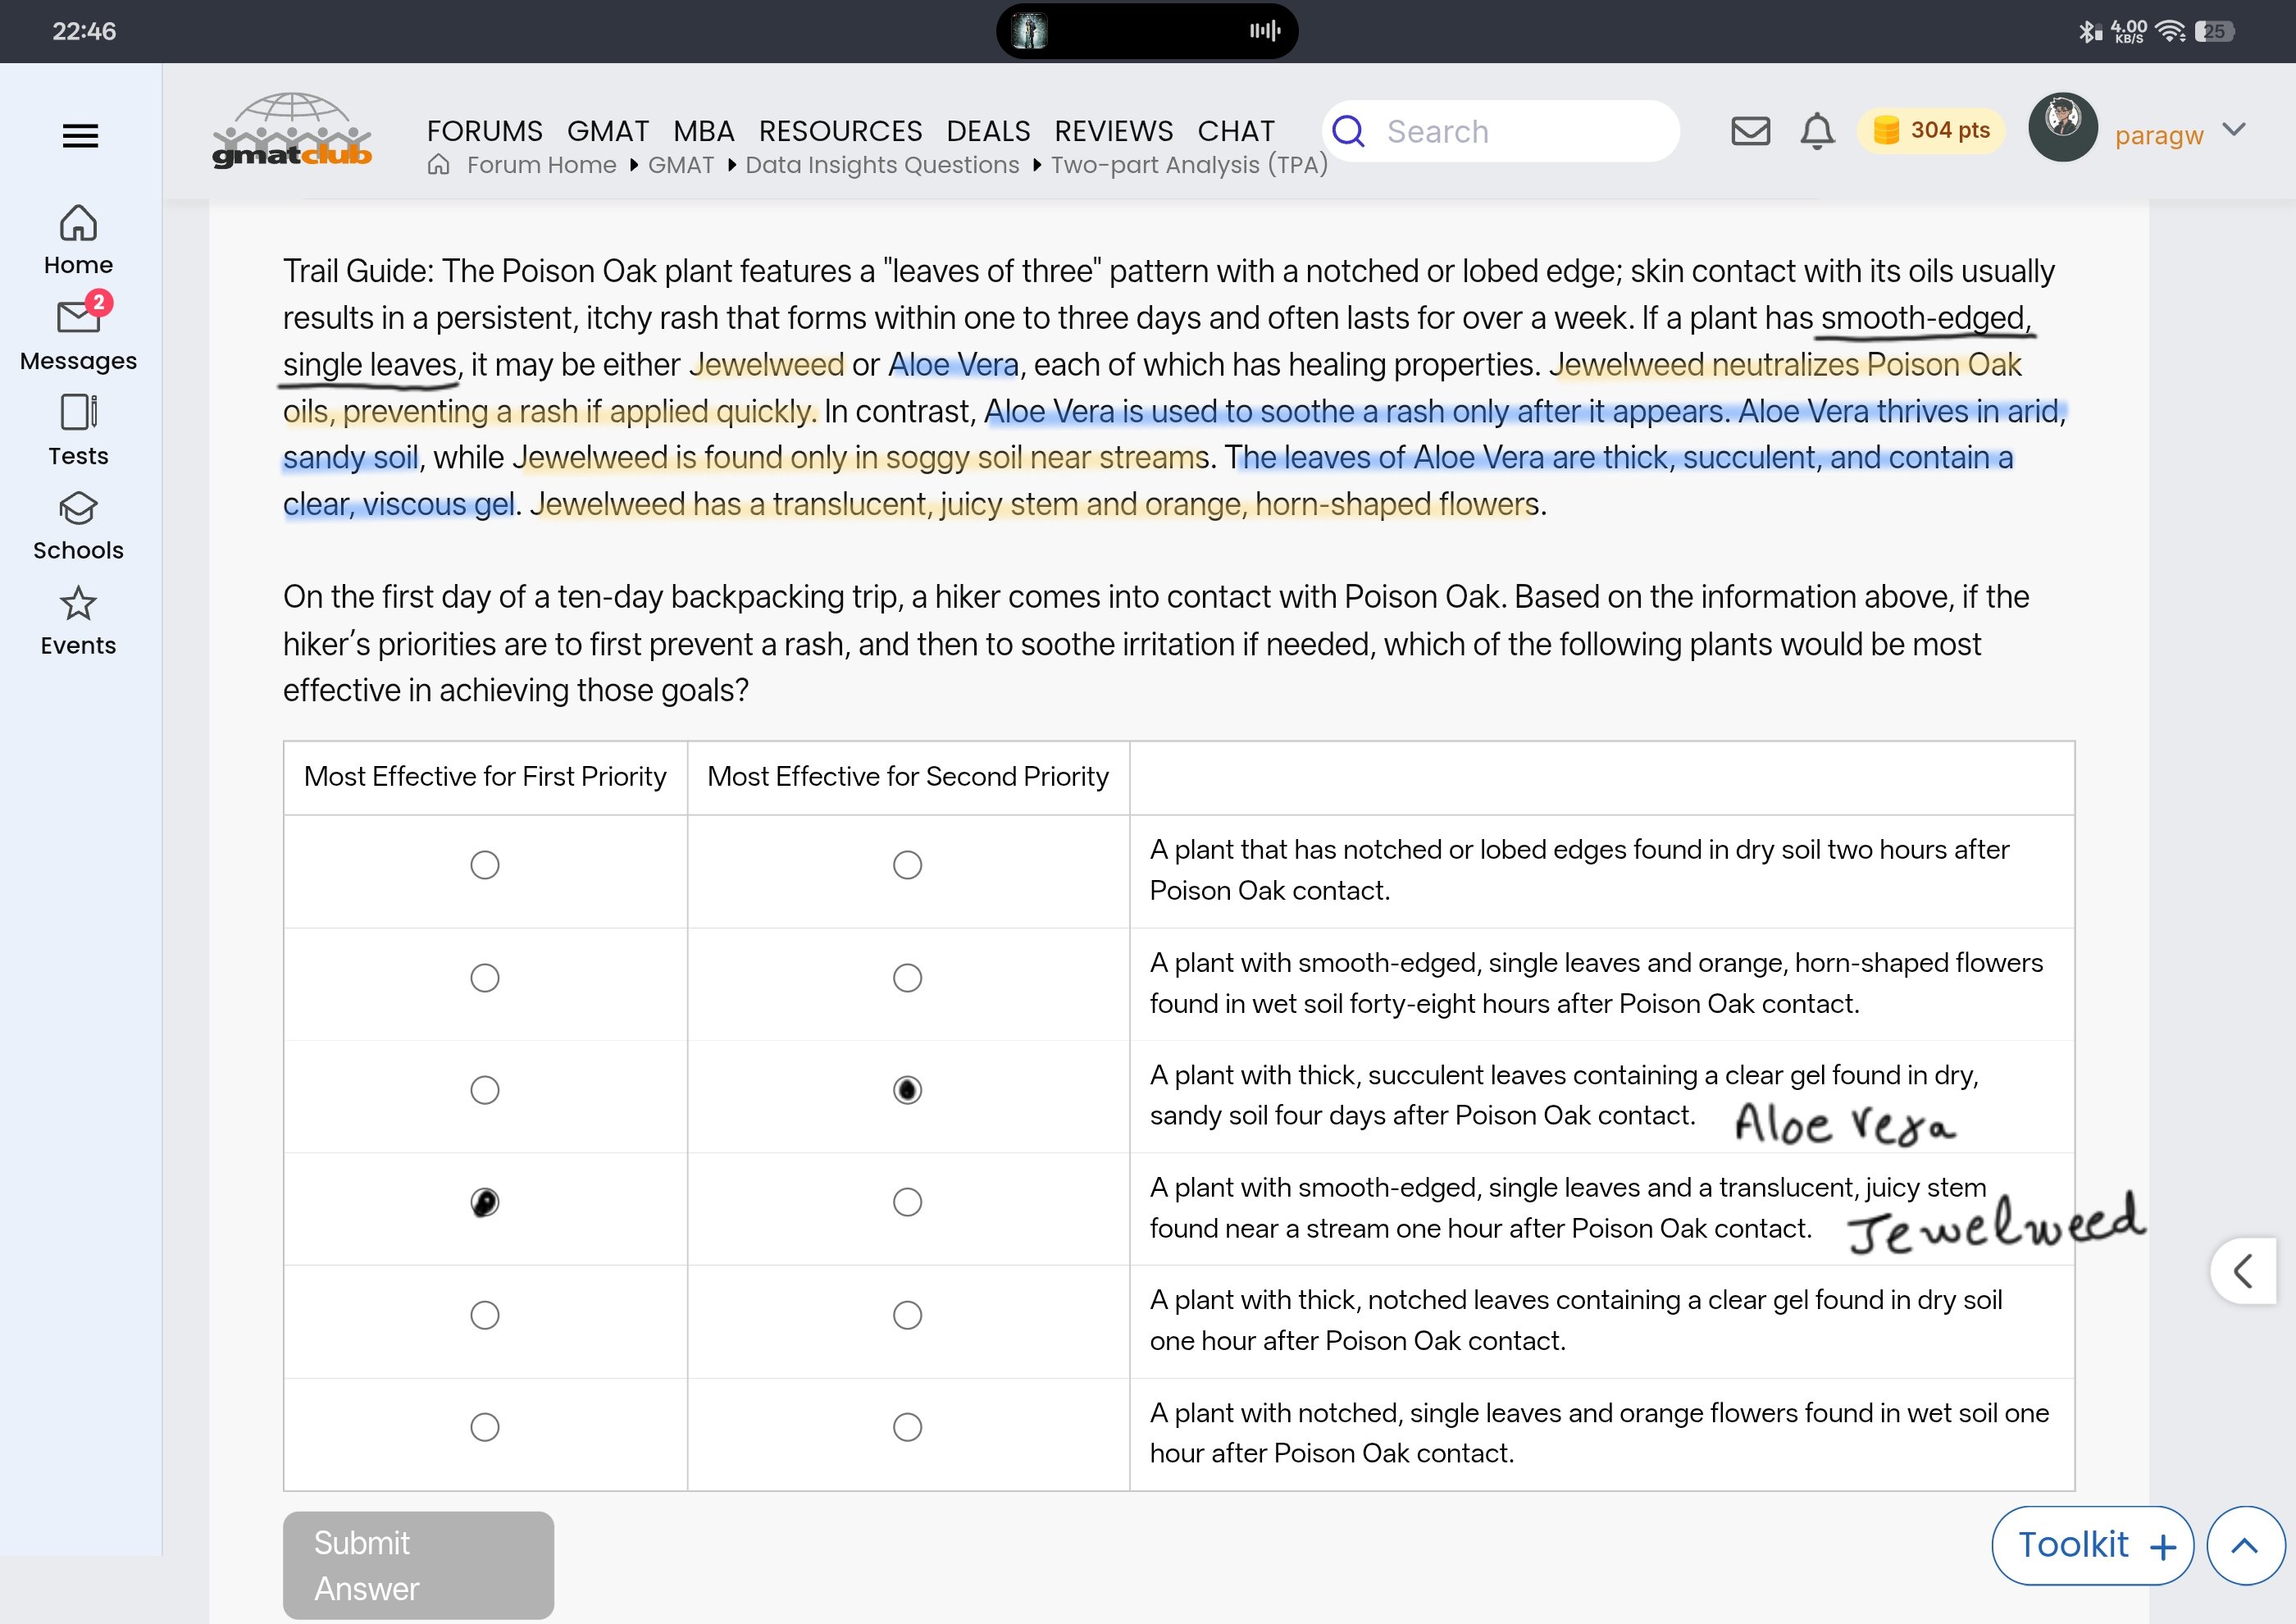Open Events in the sidebar
2296x1624 pixels.
(78, 621)
